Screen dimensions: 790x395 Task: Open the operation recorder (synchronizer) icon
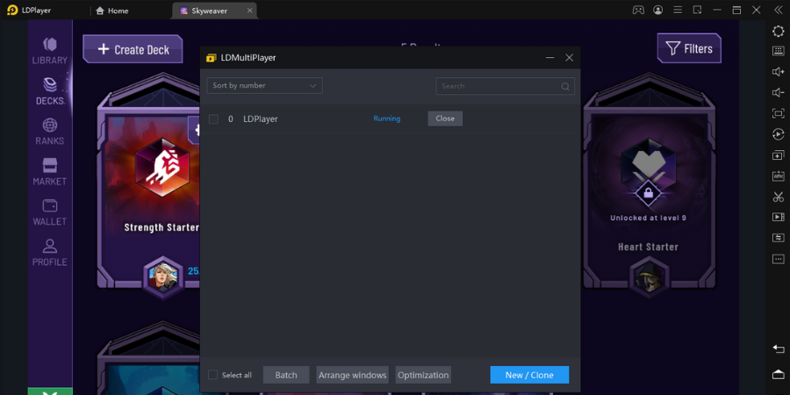click(778, 134)
